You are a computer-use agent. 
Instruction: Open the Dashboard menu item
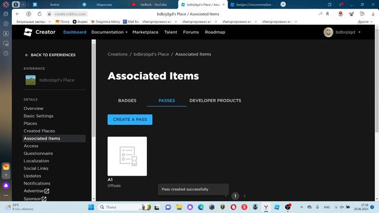75,32
